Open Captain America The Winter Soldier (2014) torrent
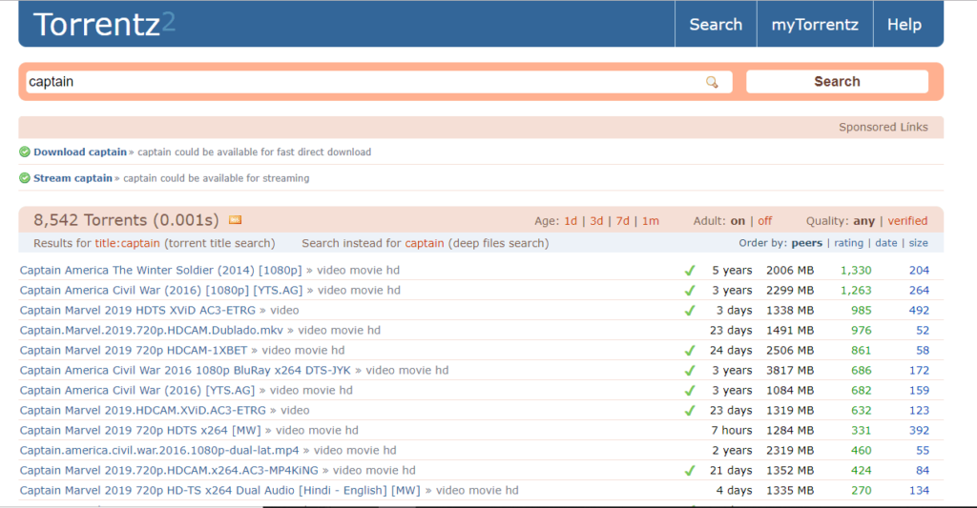Viewport: 977px width, 508px height. point(160,270)
